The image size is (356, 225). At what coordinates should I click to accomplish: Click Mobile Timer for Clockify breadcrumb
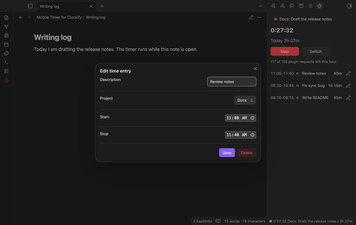(x=59, y=17)
